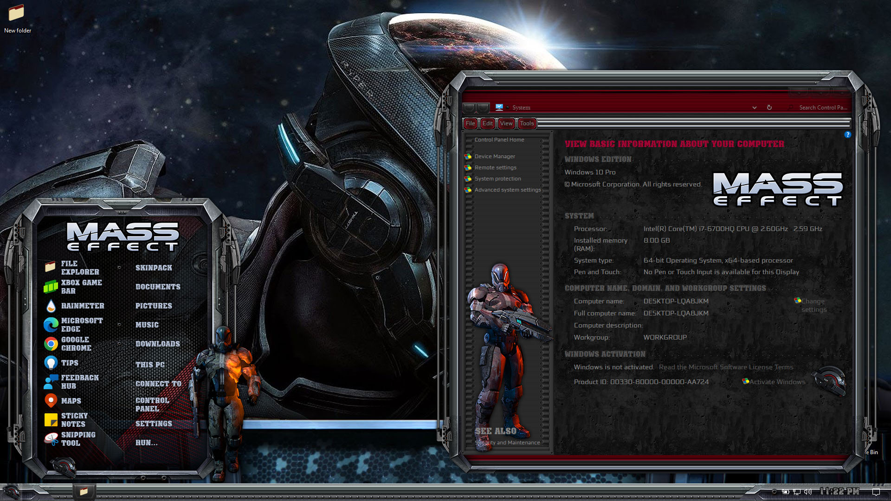The width and height of the screenshot is (891, 501).
Task: Refresh the System control panel page
Action: click(x=769, y=108)
